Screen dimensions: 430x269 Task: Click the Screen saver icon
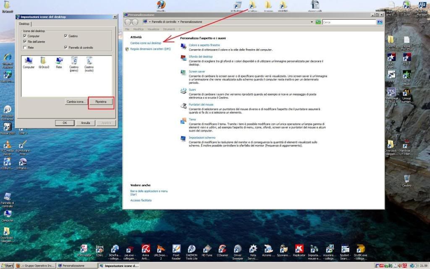click(184, 72)
